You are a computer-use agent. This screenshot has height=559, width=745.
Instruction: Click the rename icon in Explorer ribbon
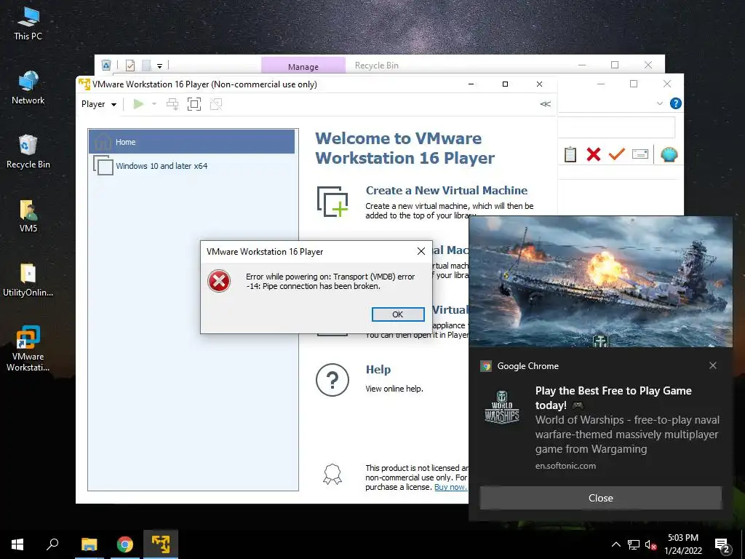coord(640,154)
